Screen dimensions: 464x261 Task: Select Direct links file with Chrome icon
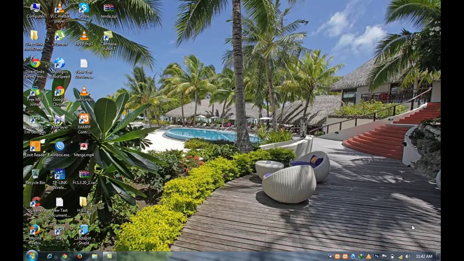35,69
